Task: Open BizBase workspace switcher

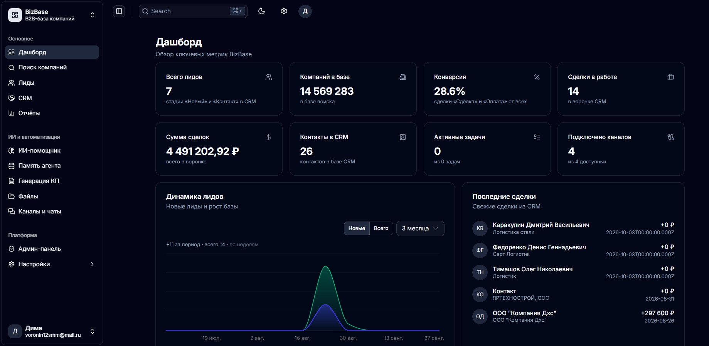Action: pos(52,15)
